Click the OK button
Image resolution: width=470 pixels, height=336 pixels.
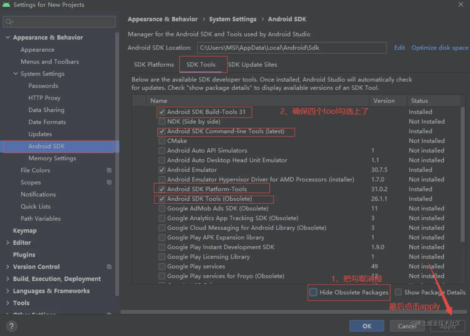[367, 326]
